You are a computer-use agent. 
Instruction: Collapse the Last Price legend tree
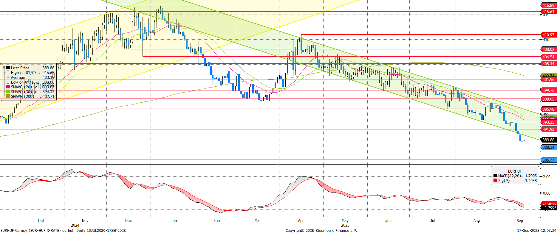pyautogui.click(x=4, y=68)
